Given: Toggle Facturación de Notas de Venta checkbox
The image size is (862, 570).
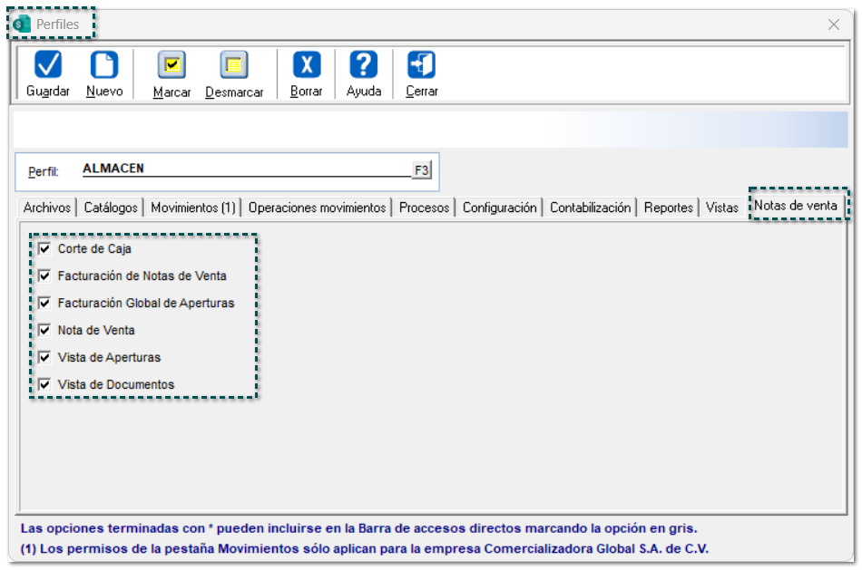Looking at the screenshot, I should point(44,275).
